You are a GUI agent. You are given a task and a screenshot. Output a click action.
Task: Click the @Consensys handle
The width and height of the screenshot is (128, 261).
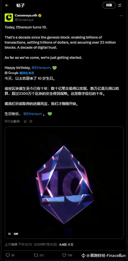[24, 20]
